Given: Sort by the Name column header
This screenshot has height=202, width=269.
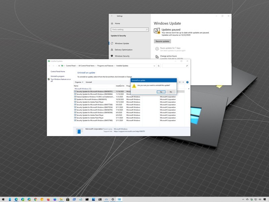Looking at the screenshot, I should pyautogui.click(x=94, y=86).
